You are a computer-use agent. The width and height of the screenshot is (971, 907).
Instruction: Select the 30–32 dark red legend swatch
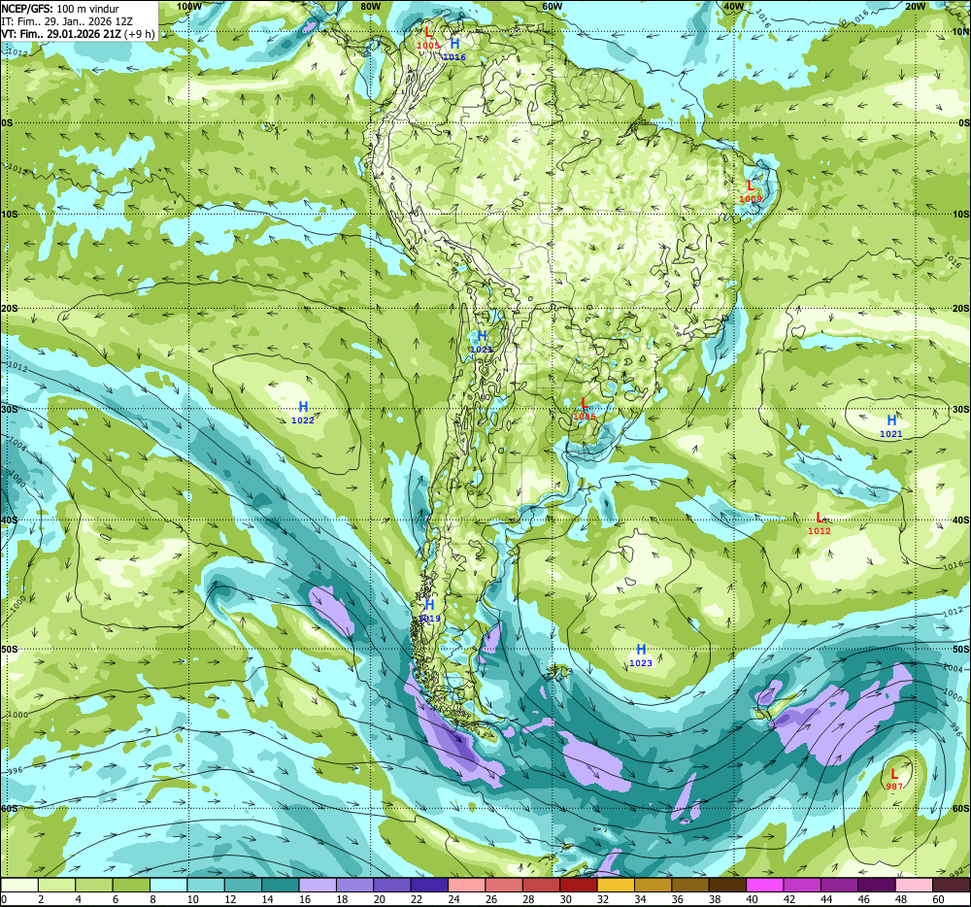579,885
